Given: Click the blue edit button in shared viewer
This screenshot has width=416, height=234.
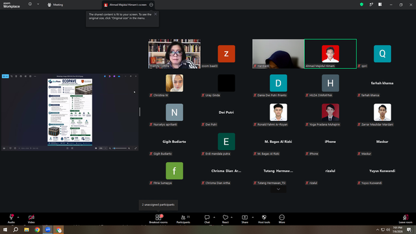Looking at the screenshot, I should tap(5, 76).
